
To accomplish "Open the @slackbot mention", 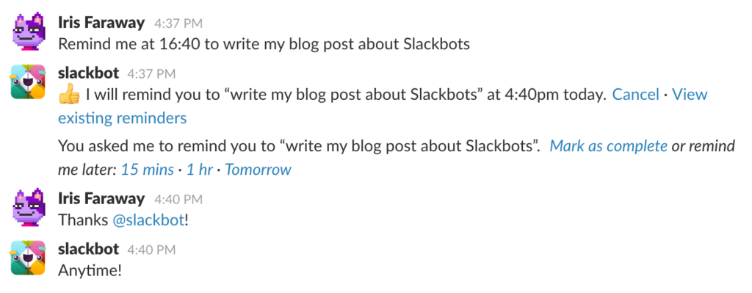I will point(148,220).
